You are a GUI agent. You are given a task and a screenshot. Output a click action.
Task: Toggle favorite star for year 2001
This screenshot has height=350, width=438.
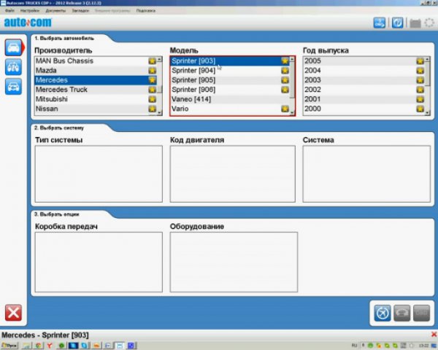[420, 99]
